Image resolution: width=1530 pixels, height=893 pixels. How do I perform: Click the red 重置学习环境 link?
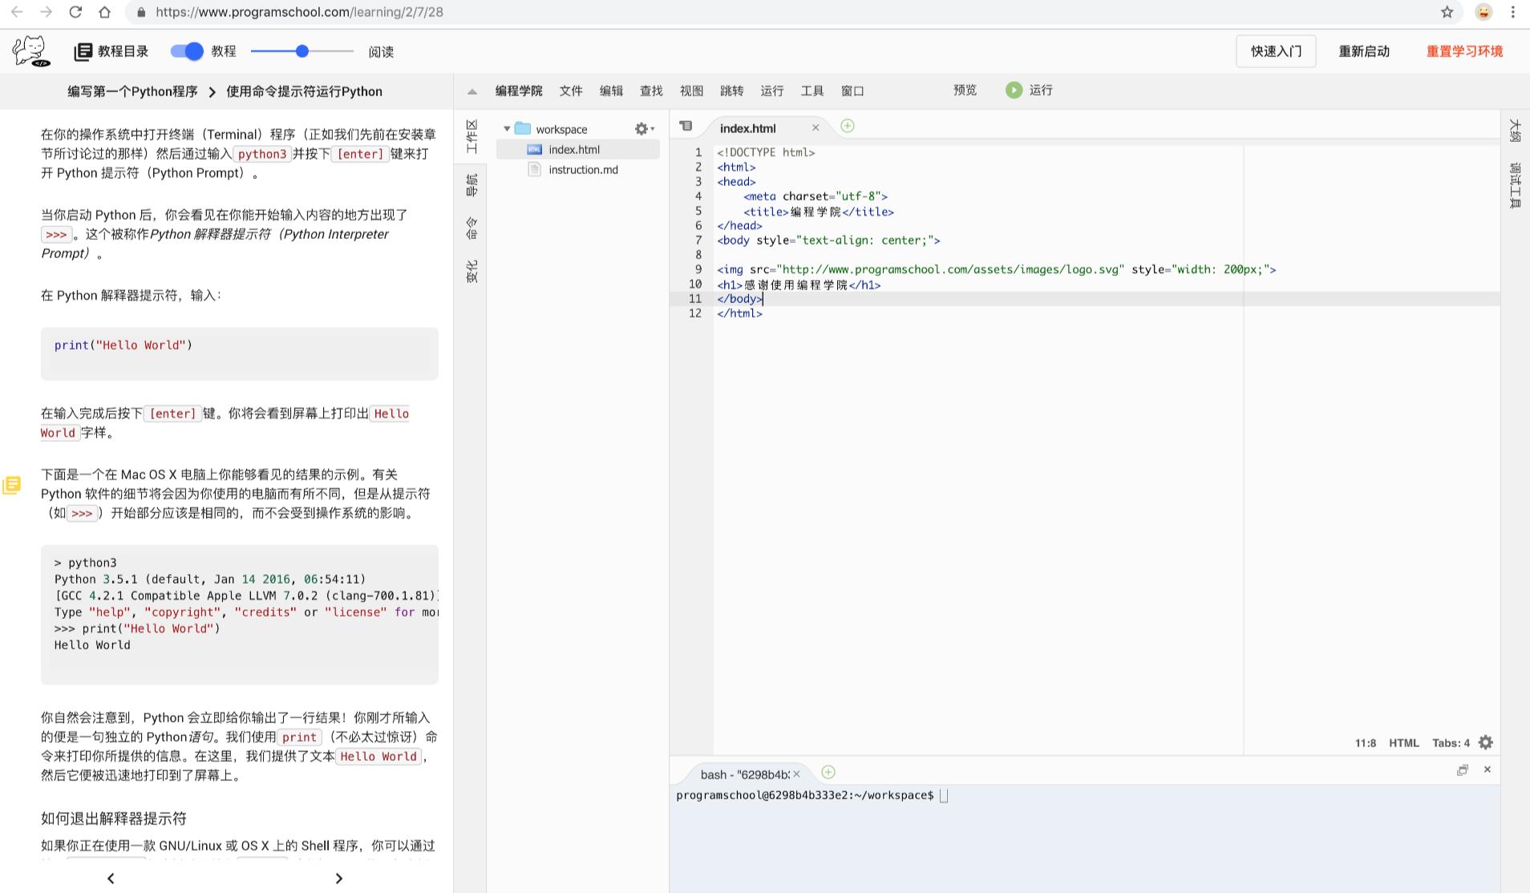click(1463, 51)
